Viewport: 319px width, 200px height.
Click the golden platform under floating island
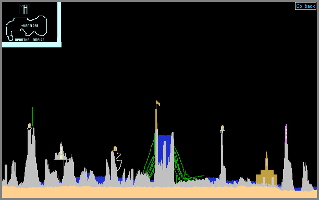click(x=62, y=160)
